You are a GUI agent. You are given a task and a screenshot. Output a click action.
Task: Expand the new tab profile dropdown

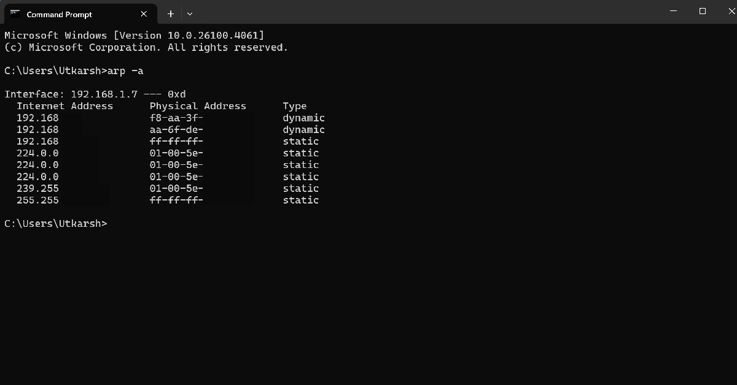click(x=190, y=13)
